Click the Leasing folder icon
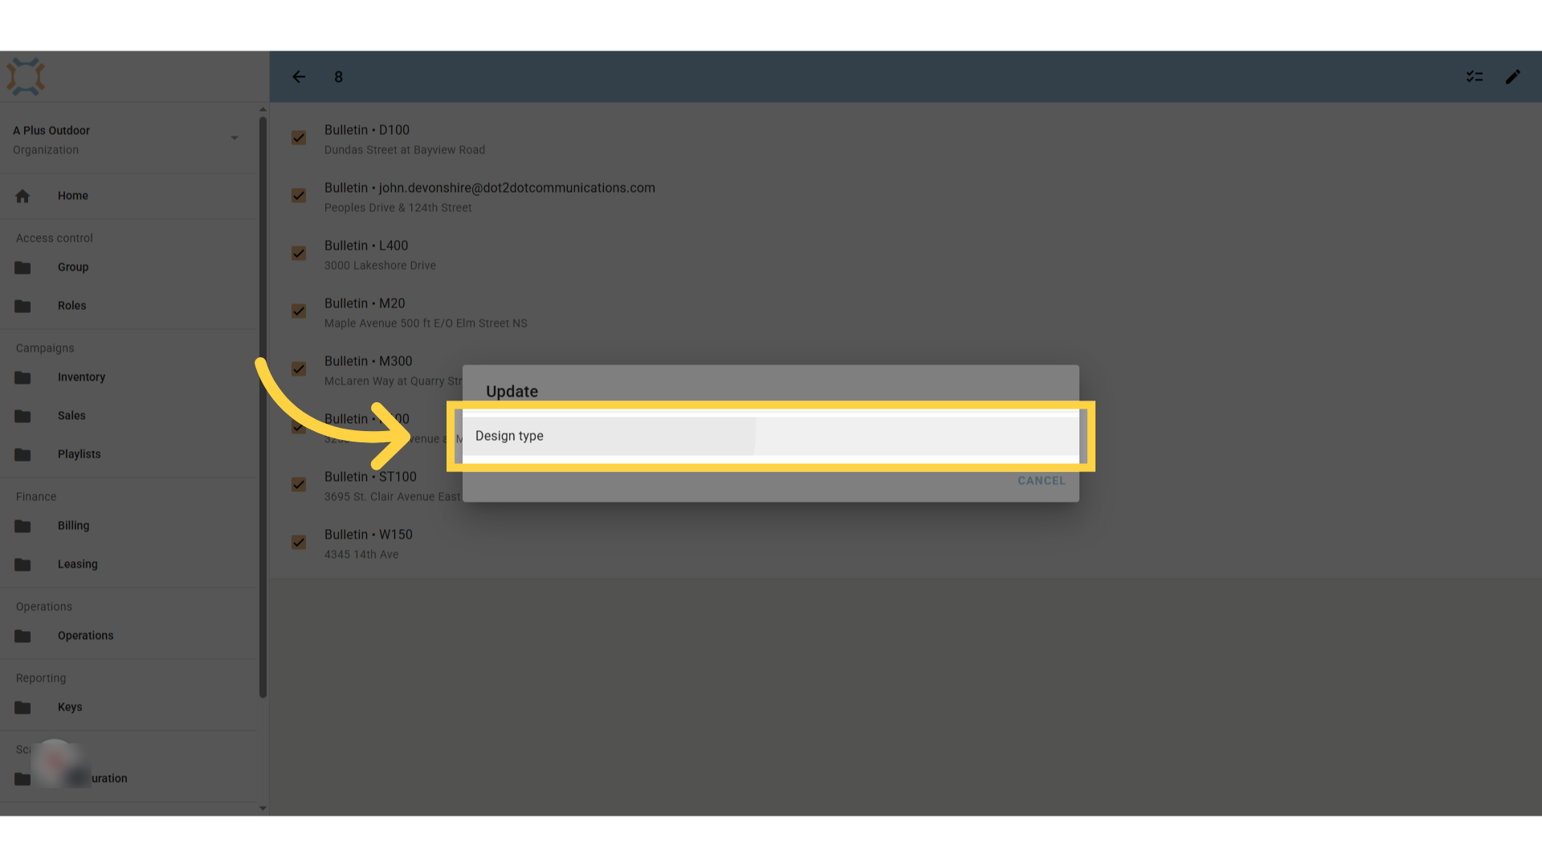This screenshot has height=867, width=1542. [x=22, y=564]
